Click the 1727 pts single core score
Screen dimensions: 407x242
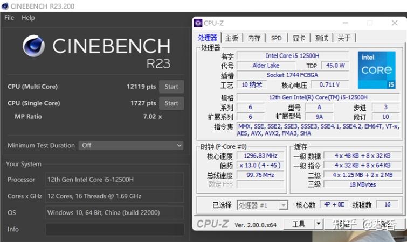click(x=143, y=103)
